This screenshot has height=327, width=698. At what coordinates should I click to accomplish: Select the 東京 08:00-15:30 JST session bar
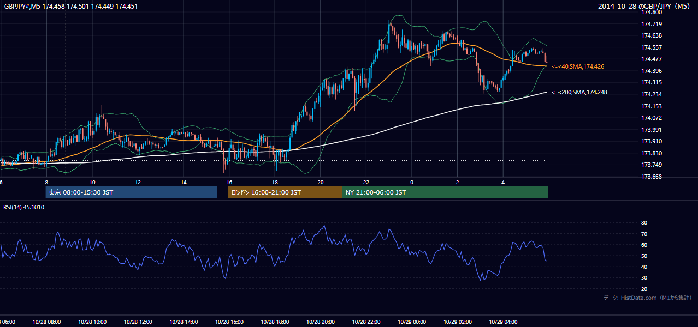click(131, 192)
